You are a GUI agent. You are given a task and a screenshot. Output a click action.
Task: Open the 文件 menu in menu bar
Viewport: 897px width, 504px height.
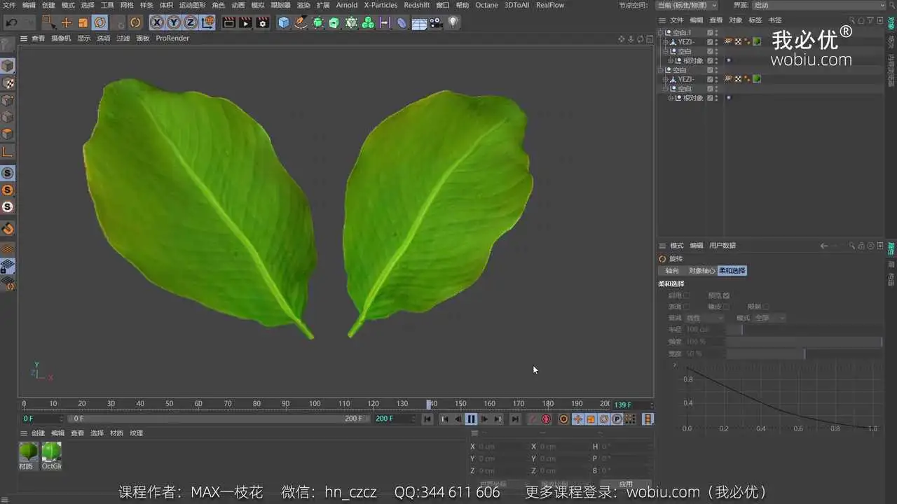(9, 5)
